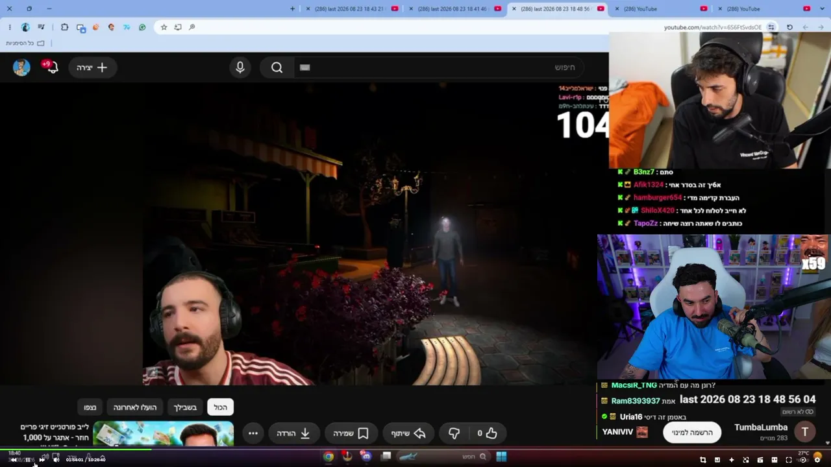Click the 'לא רשום' unlisted badge
The image size is (831, 467).
[x=798, y=412]
